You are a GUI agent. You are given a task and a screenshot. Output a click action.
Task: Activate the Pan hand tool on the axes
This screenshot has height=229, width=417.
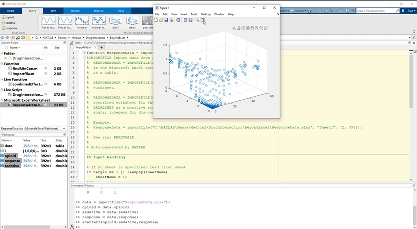252,28
